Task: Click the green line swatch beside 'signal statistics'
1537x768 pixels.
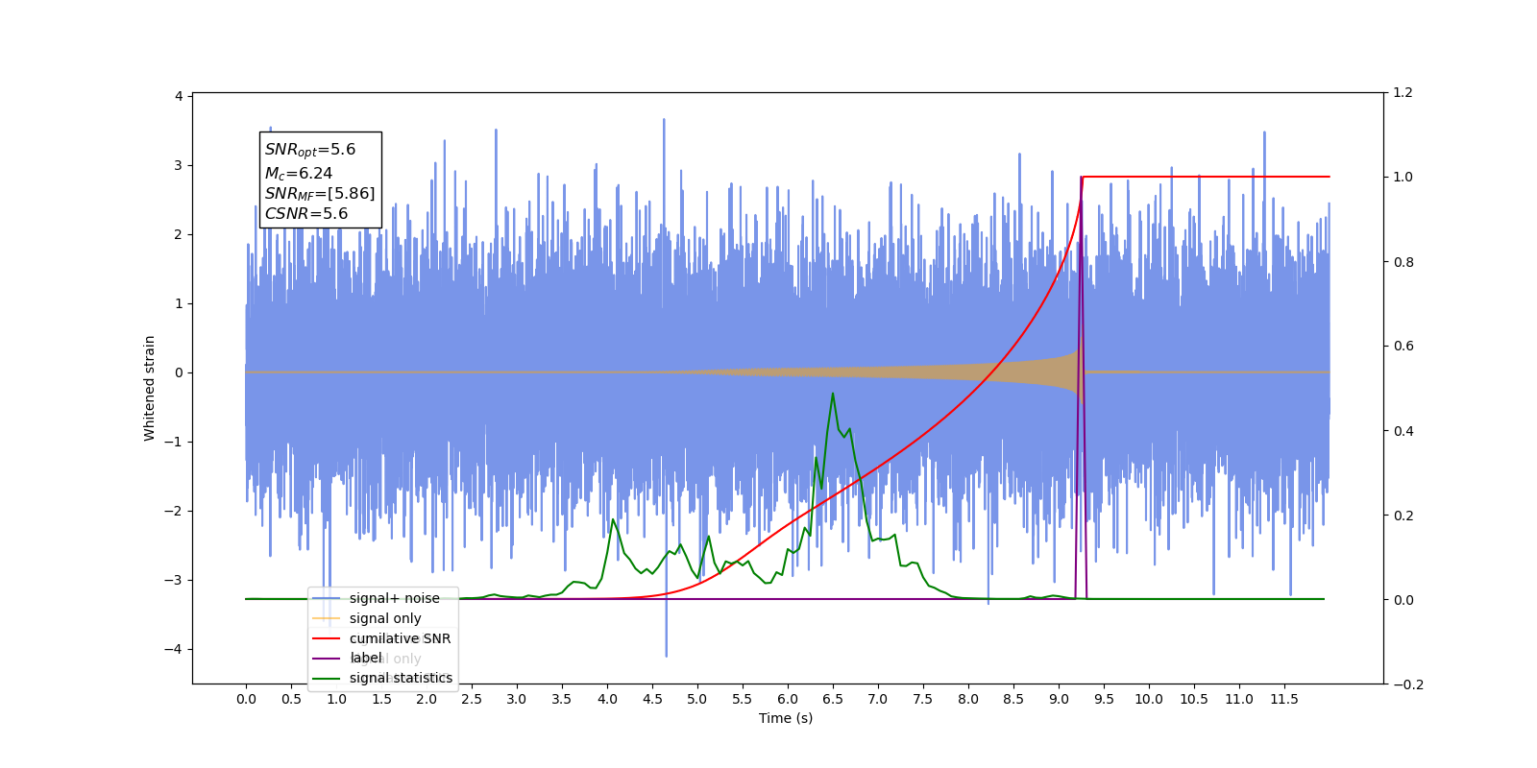Action: point(327,678)
